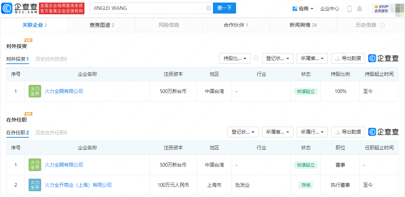Open 火力全开商业（上海）有限公司 link
The height and width of the screenshot is (197, 405).
click(78, 185)
